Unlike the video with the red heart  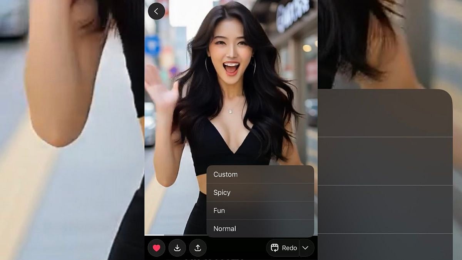point(156,248)
